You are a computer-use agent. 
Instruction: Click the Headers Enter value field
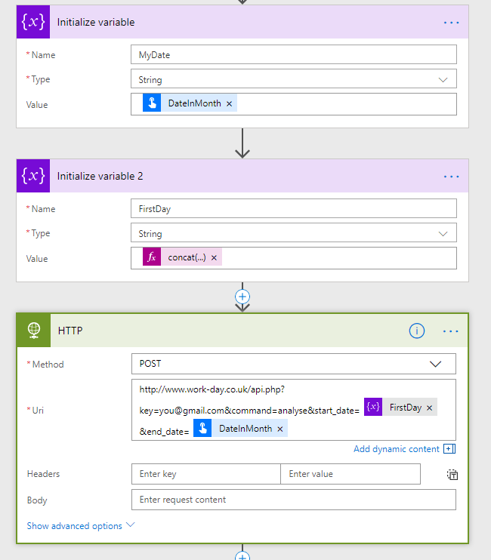click(x=350, y=474)
